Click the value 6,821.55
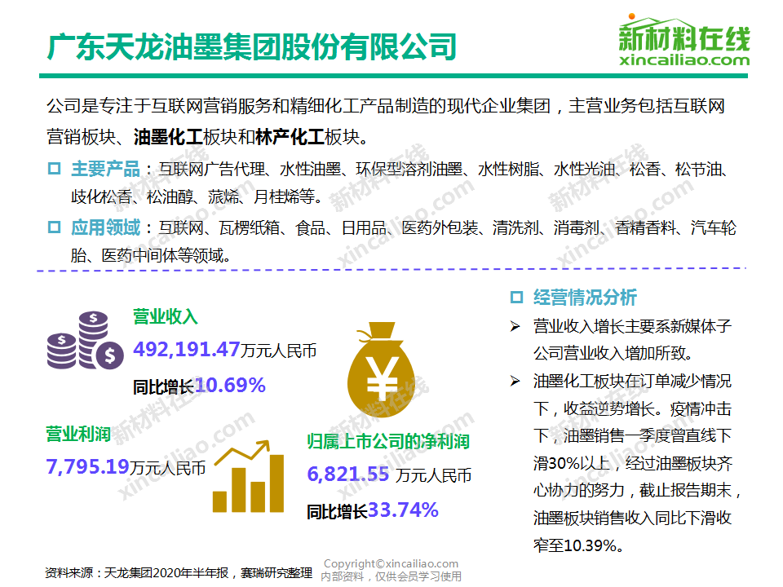The width and height of the screenshot is (783, 587). (347, 474)
